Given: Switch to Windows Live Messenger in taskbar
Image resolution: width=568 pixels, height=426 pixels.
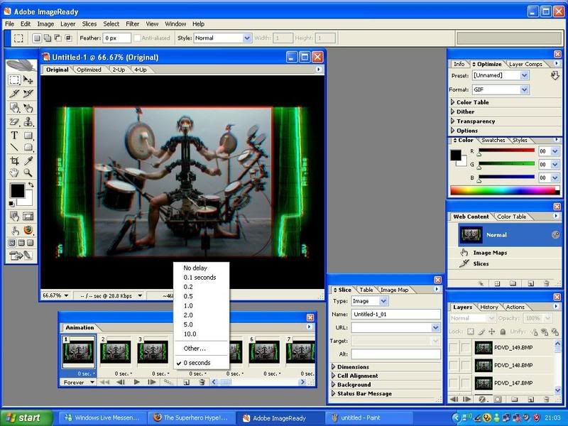Looking at the screenshot, I should 102,417.
